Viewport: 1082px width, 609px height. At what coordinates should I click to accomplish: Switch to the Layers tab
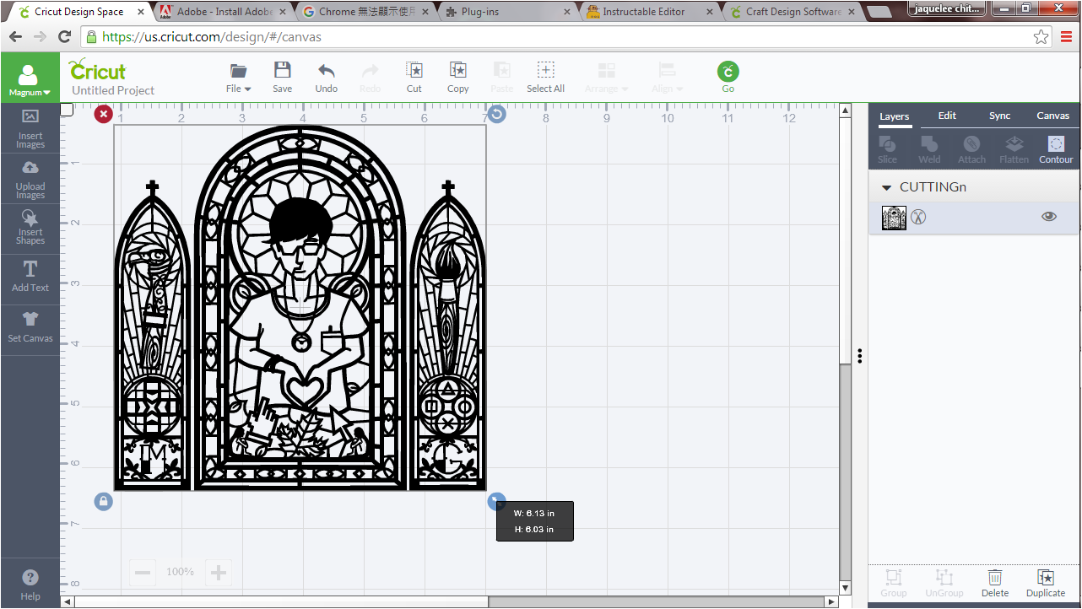point(895,116)
